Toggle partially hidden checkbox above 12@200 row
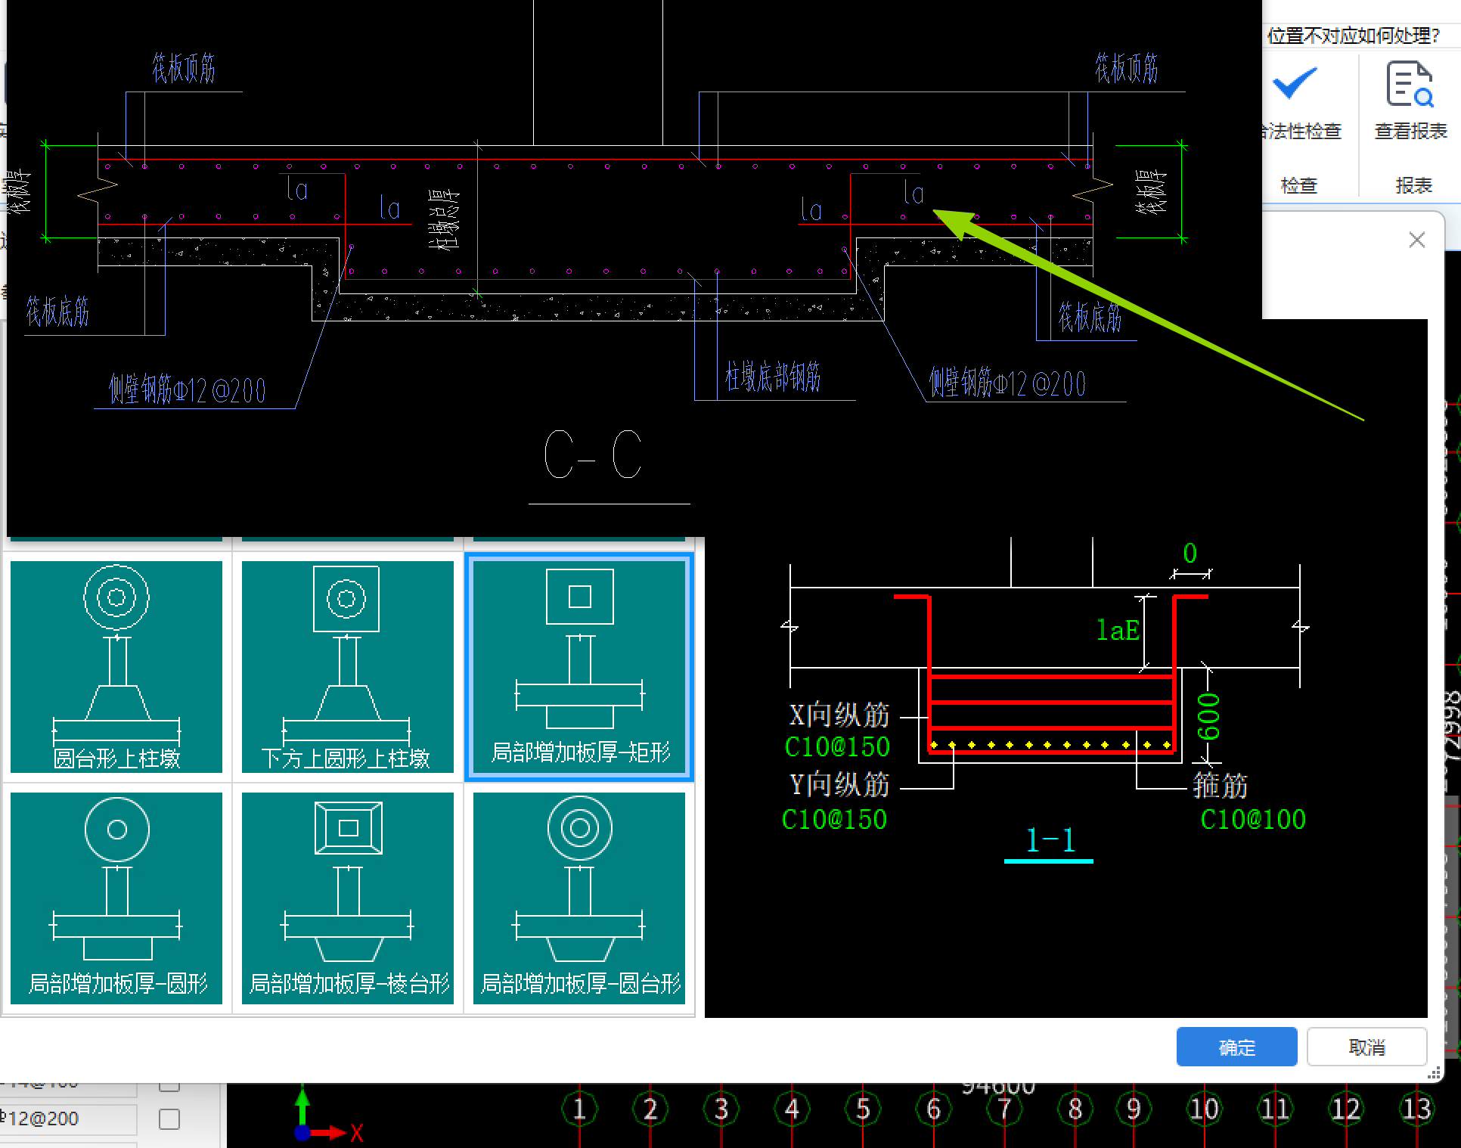This screenshot has height=1148, width=1461. 169,1087
